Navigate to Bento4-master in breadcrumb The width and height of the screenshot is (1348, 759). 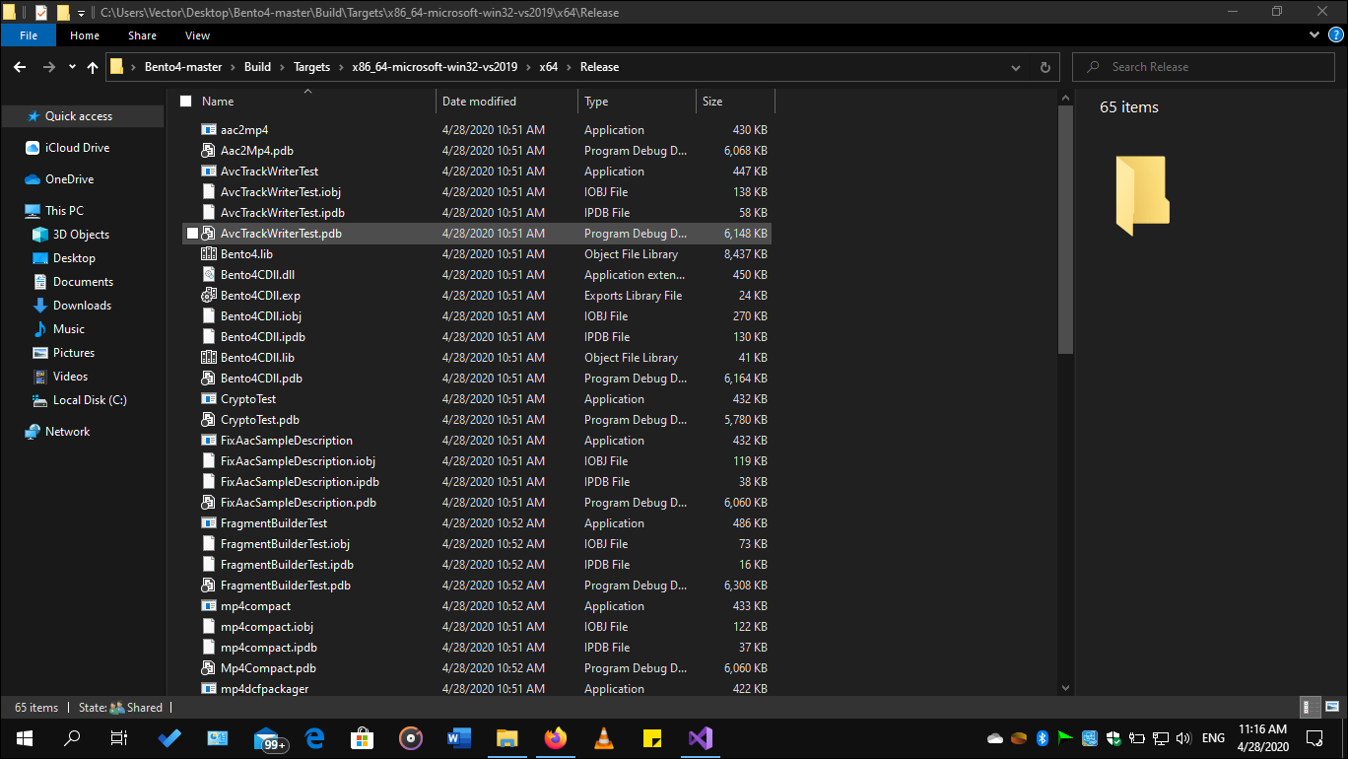pyautogui.click(x=183, y=67)
